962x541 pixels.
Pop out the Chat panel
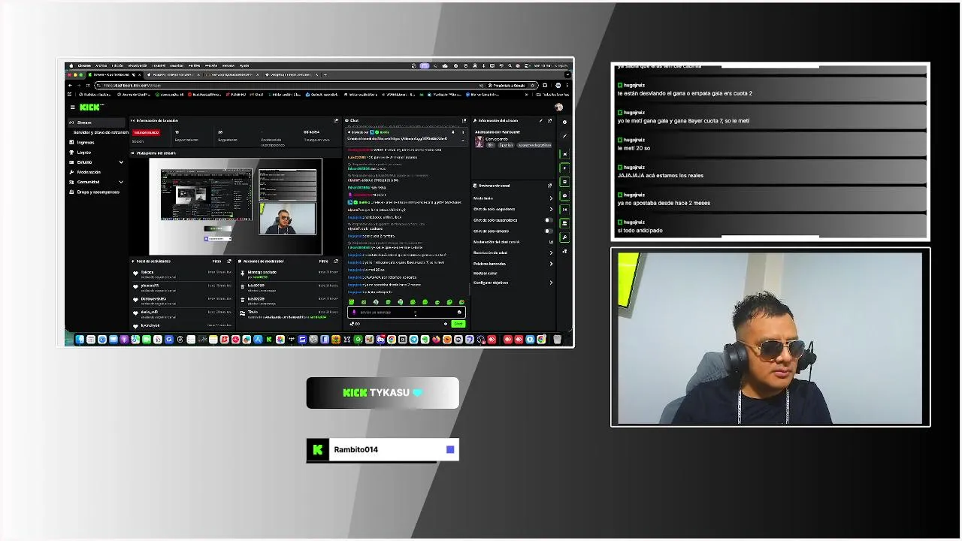(x=464, y=120)
